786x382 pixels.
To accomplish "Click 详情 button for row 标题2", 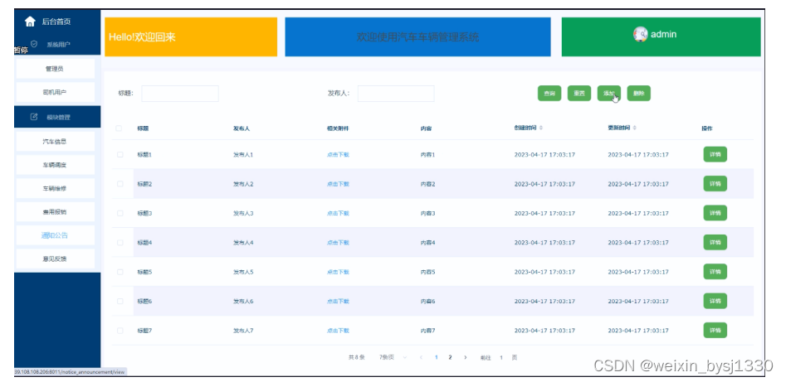I will click(715, 184).
